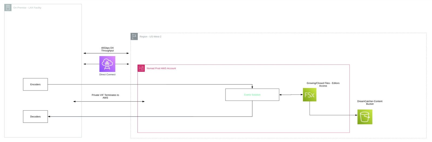Click the Nomad Prod account icon
The width and height of the screenshot is (432, 142).
click(141, 68)
